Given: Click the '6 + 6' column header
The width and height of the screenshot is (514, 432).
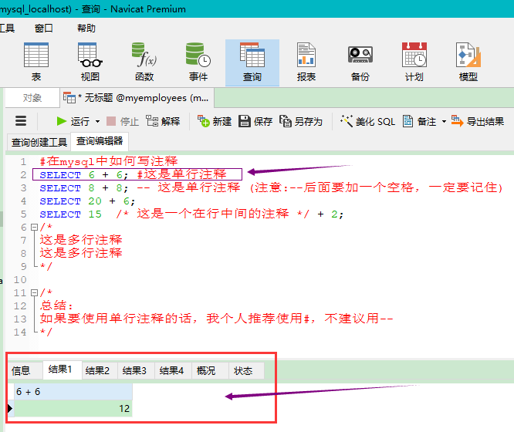Looking at the screenshot, I should 73,392.
